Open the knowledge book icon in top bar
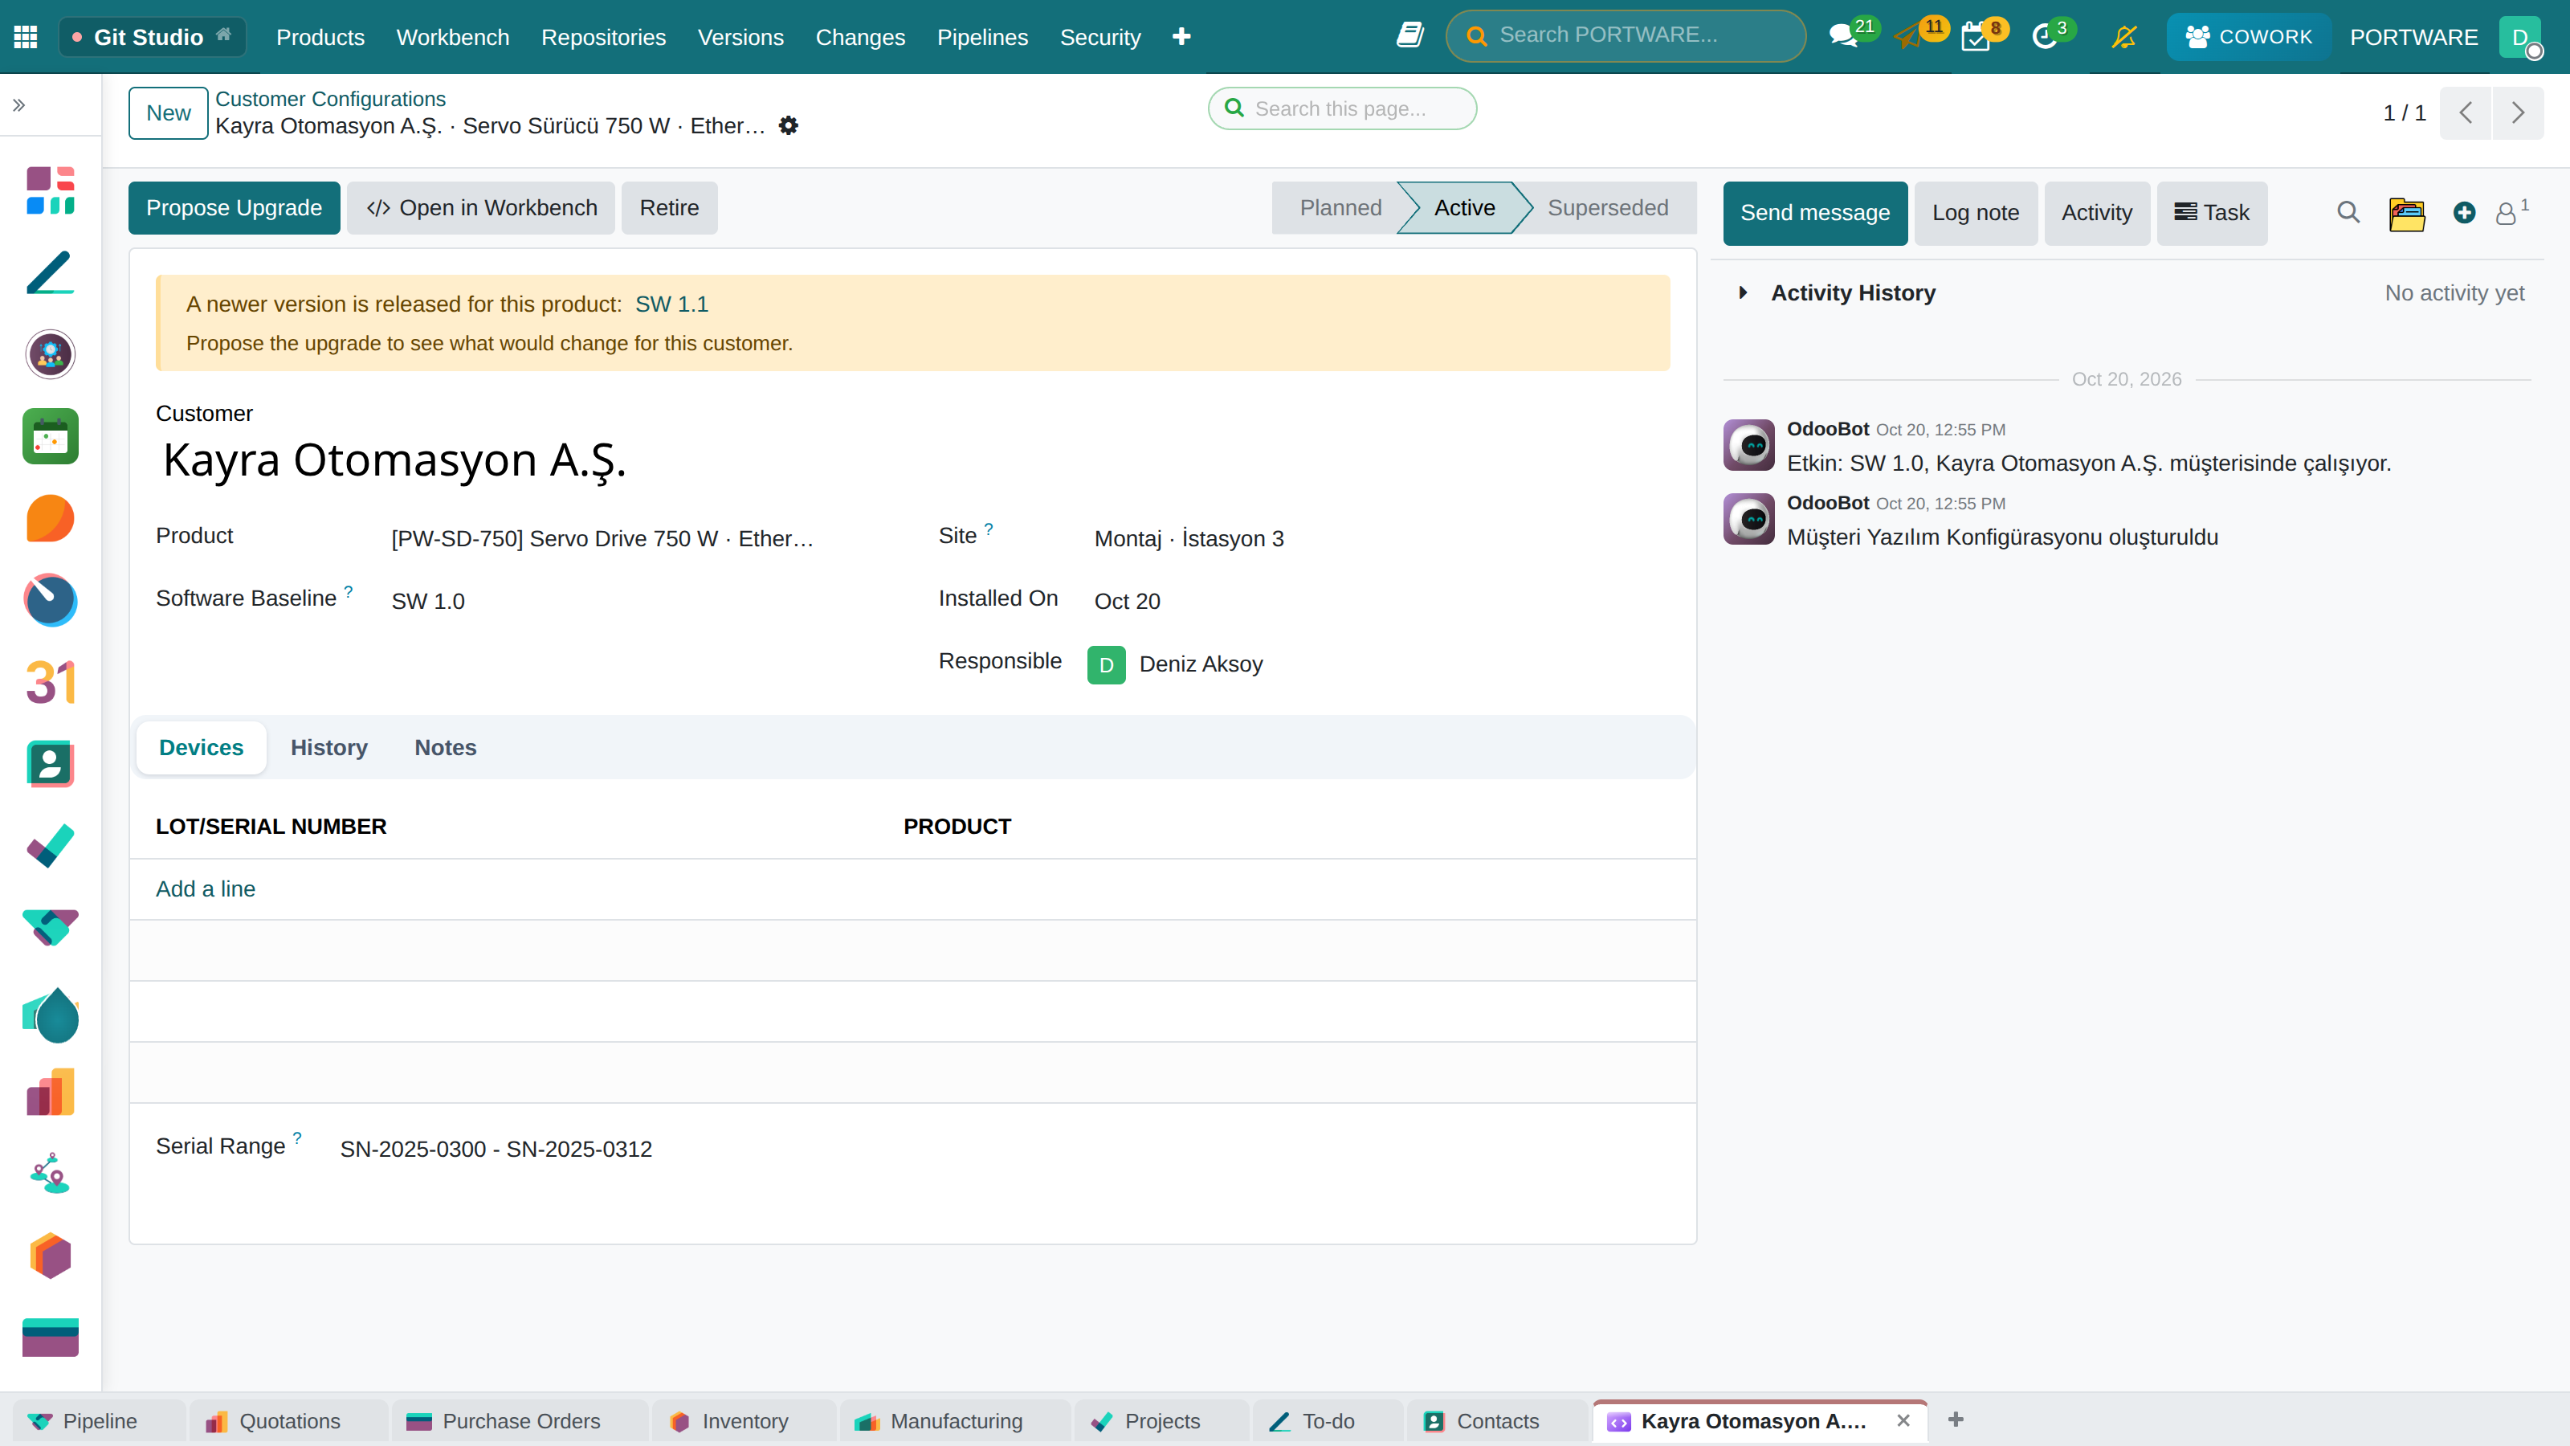 tap(1409, 36)
